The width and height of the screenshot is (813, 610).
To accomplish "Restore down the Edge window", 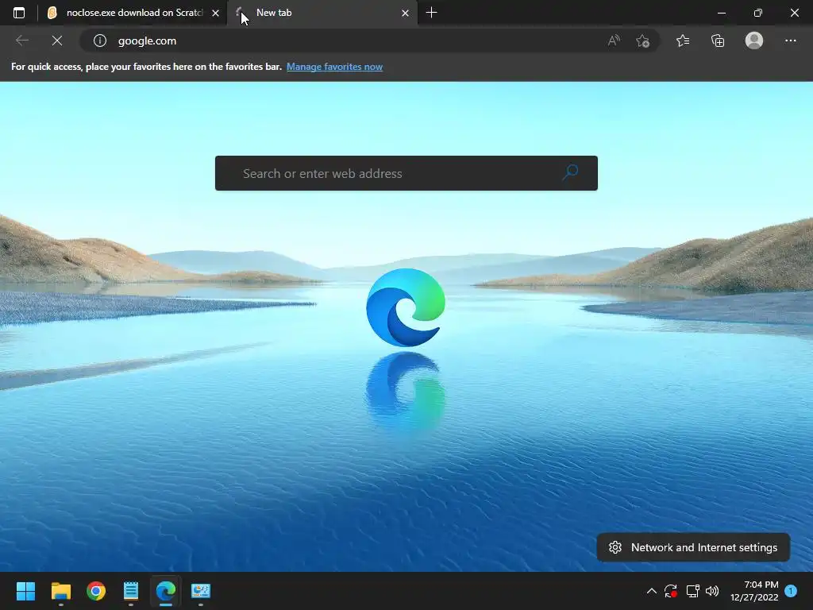I will click(758, 13).
